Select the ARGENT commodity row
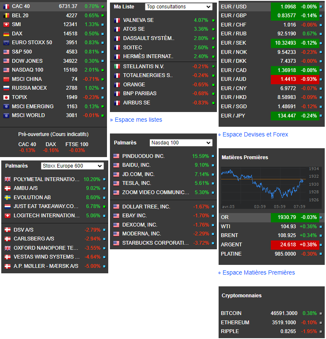326x339 pixels. click(x=272, y=245)
